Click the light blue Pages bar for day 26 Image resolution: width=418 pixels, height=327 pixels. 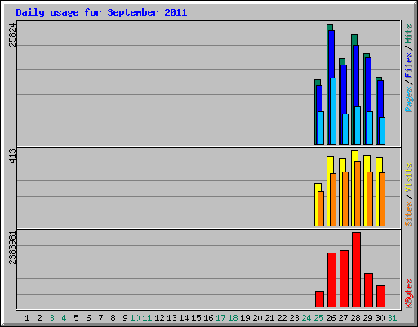point(333,111)
